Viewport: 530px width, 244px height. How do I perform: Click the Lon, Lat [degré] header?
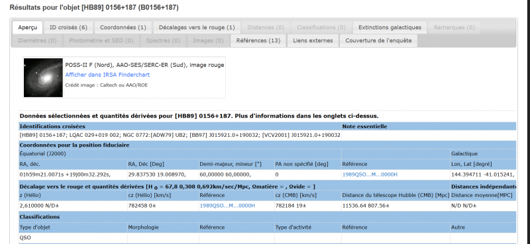(x=472, y=164)
